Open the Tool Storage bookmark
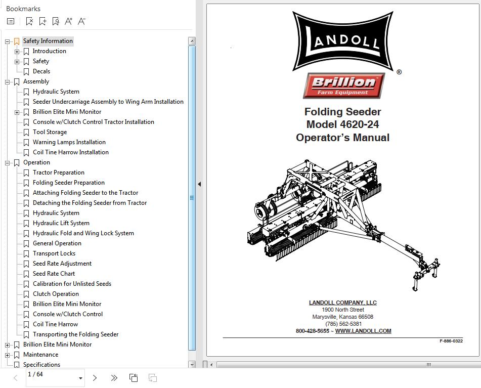481x388 pixels. point(50,132)
